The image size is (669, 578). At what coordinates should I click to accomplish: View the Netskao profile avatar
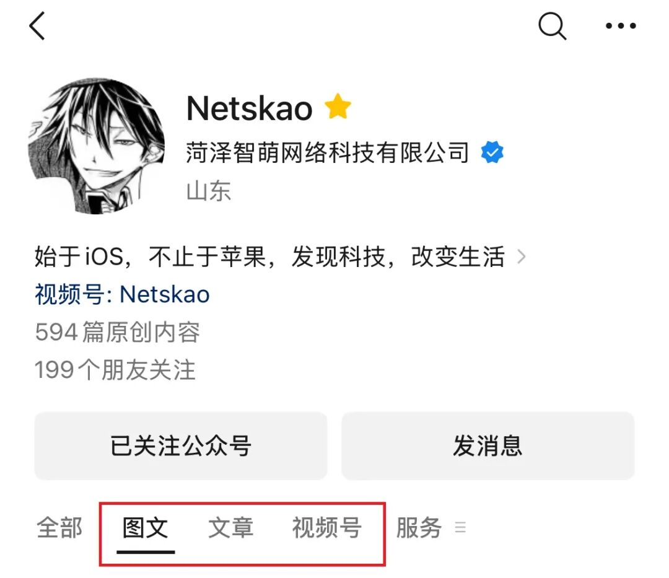click(x=97, y=146)
